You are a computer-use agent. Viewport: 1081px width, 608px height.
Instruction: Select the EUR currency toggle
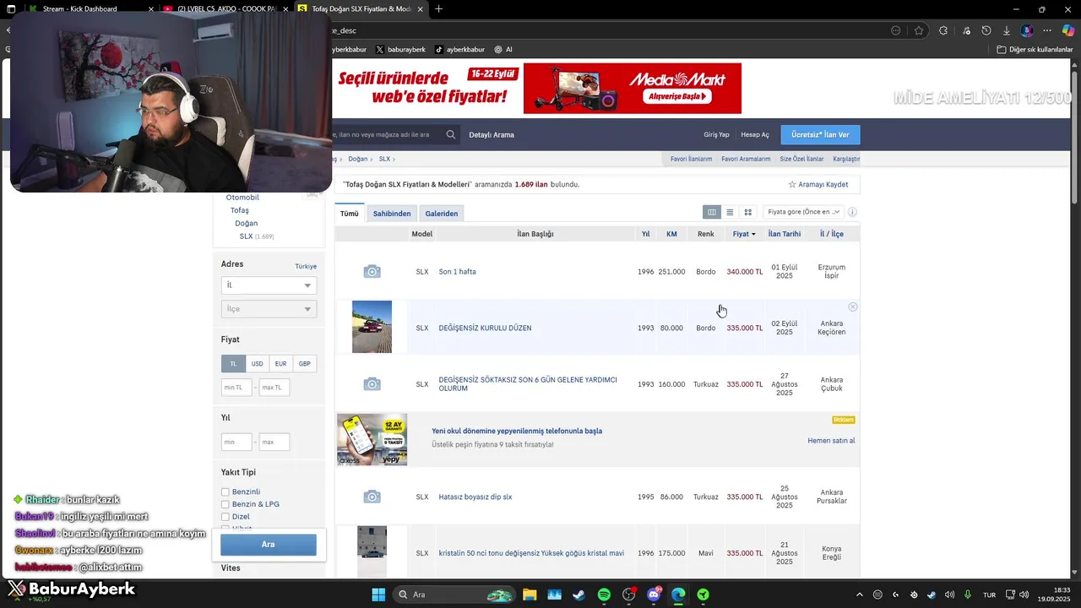(x=280, y=363)
